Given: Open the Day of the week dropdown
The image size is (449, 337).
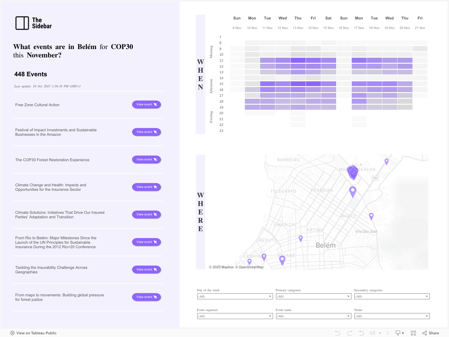Looking at the screenshot, I should [x=235, y=296].
